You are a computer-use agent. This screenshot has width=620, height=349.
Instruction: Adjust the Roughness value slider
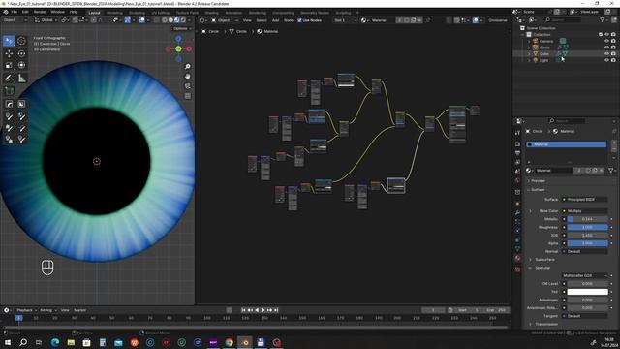pyautogui.click(x=587, y=227)
